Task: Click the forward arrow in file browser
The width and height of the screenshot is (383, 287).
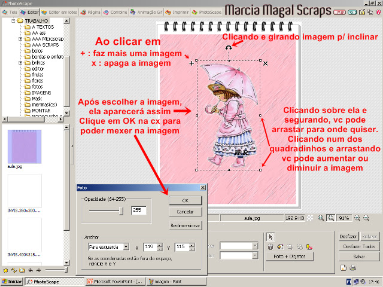Action: pyautogui.click(x=38, y=270)
